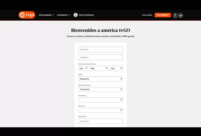Image resolution: width=201 pixels, height=136 pixels.
Task: Open the Mes dropdown
Action: (x=99, y=68)
